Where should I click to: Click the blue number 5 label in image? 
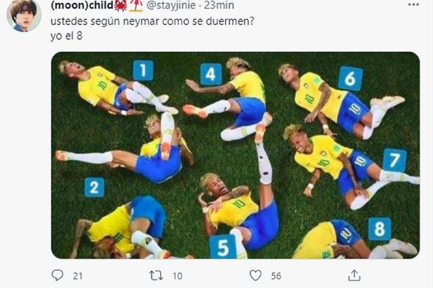point(223,246)
